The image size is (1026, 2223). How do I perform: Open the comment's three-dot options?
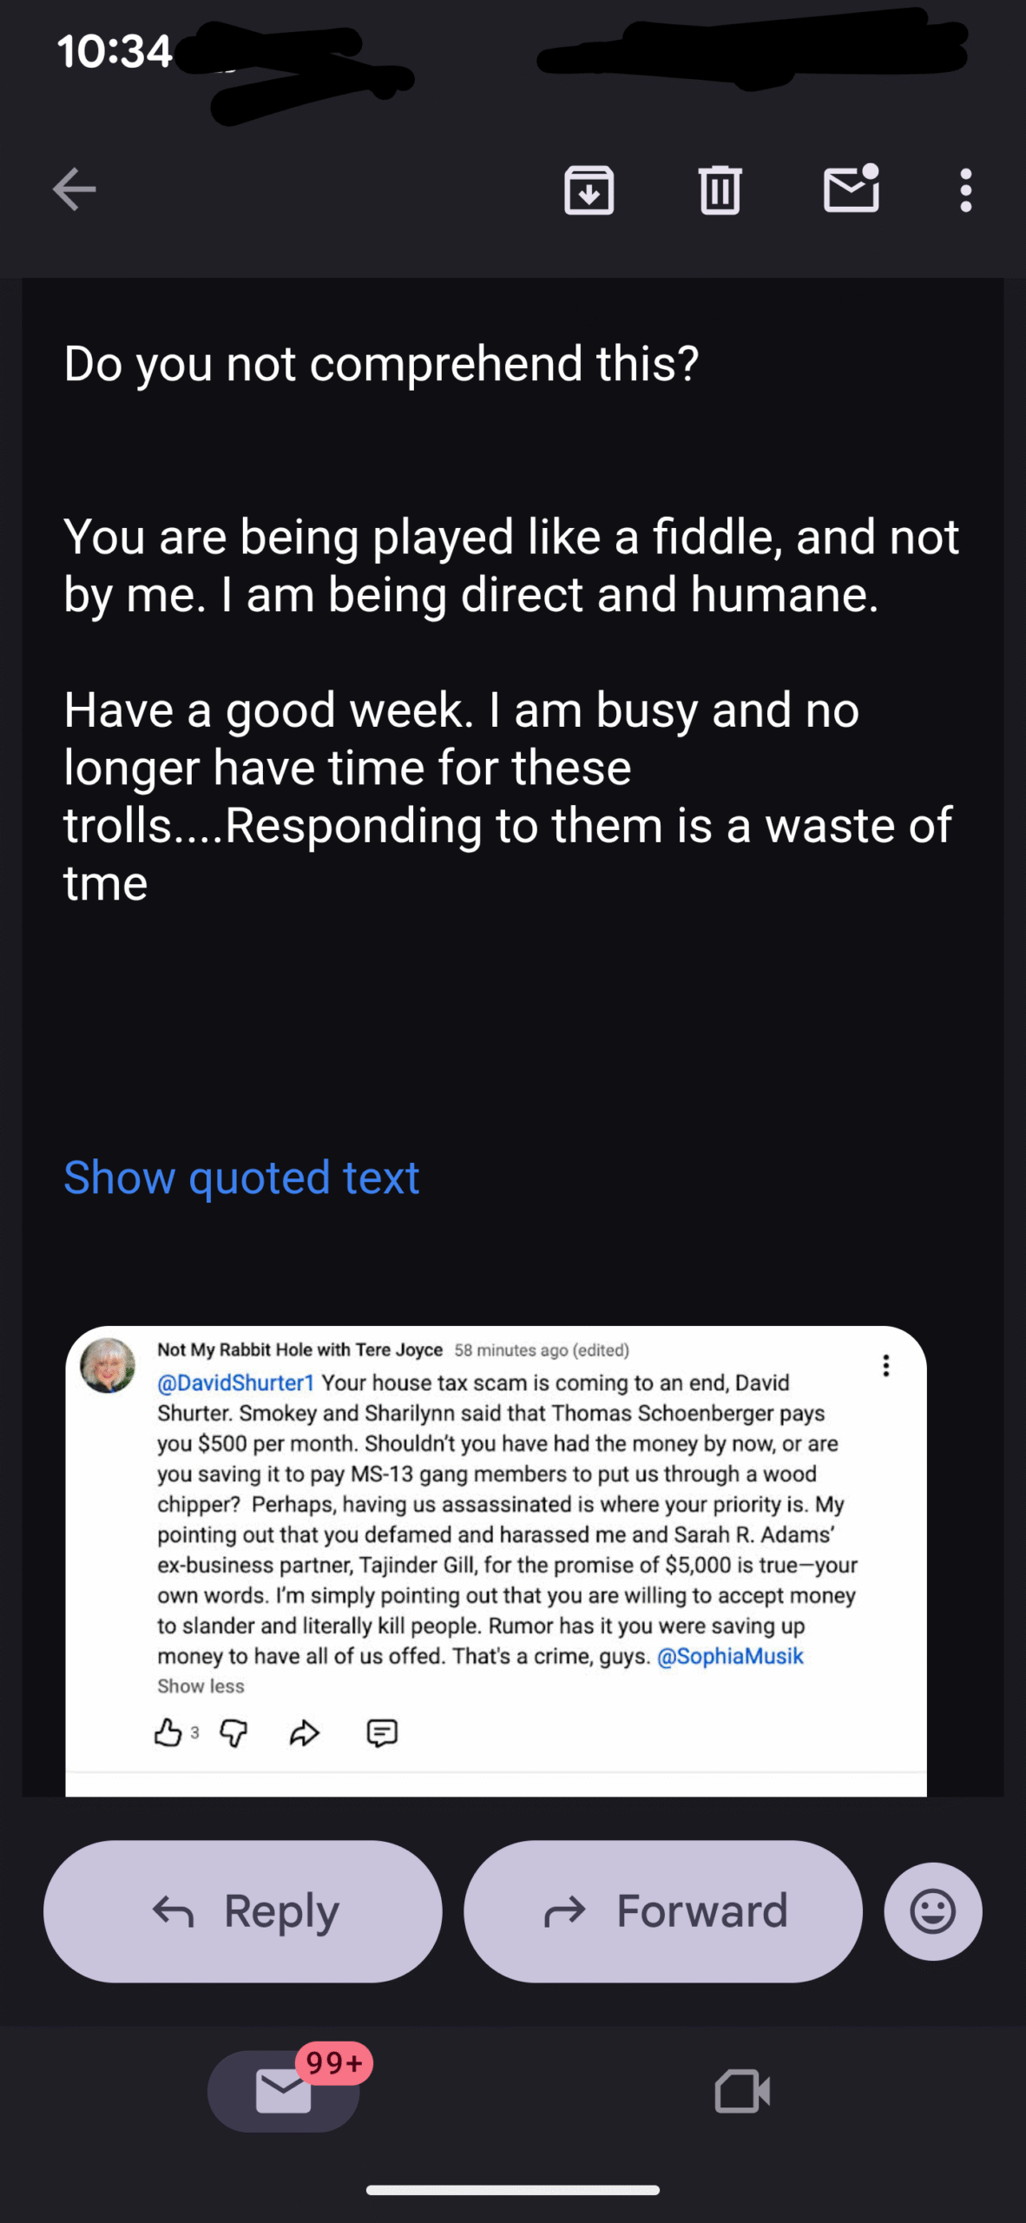click(x=885, y=1366)
